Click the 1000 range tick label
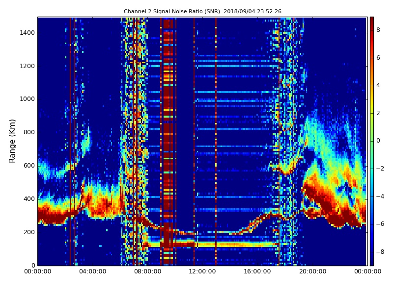The image size is (393, 294). 28,99
